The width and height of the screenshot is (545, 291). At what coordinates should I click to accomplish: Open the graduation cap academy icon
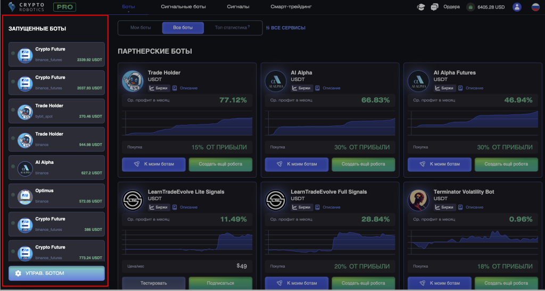pyautogui.click(x=421, y=7)
